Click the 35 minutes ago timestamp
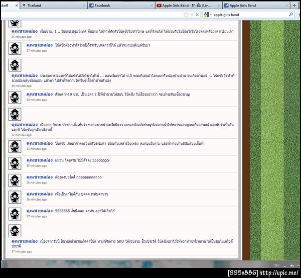The image size is (301, 278). click(x=37, y=166)
